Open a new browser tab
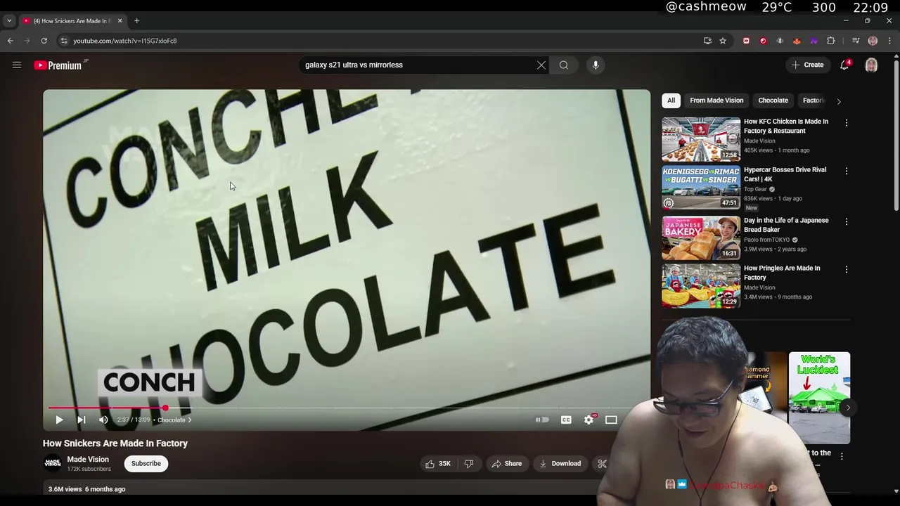 pyautogui.click(x=136, y=20)
